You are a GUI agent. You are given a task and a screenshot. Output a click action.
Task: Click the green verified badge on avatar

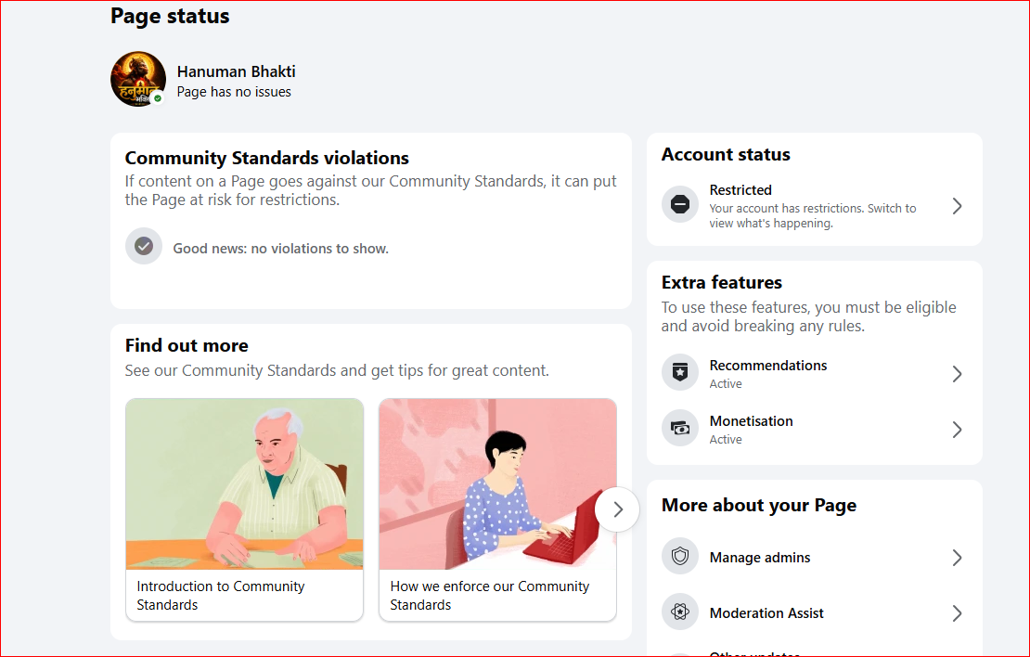[158, 98]
